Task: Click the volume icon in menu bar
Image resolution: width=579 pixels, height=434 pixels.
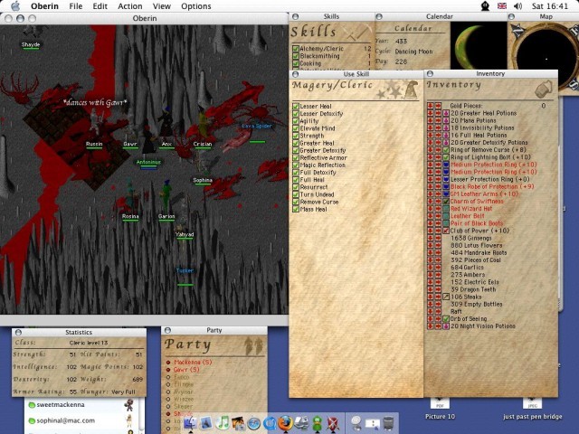Action: coord(517,6)
